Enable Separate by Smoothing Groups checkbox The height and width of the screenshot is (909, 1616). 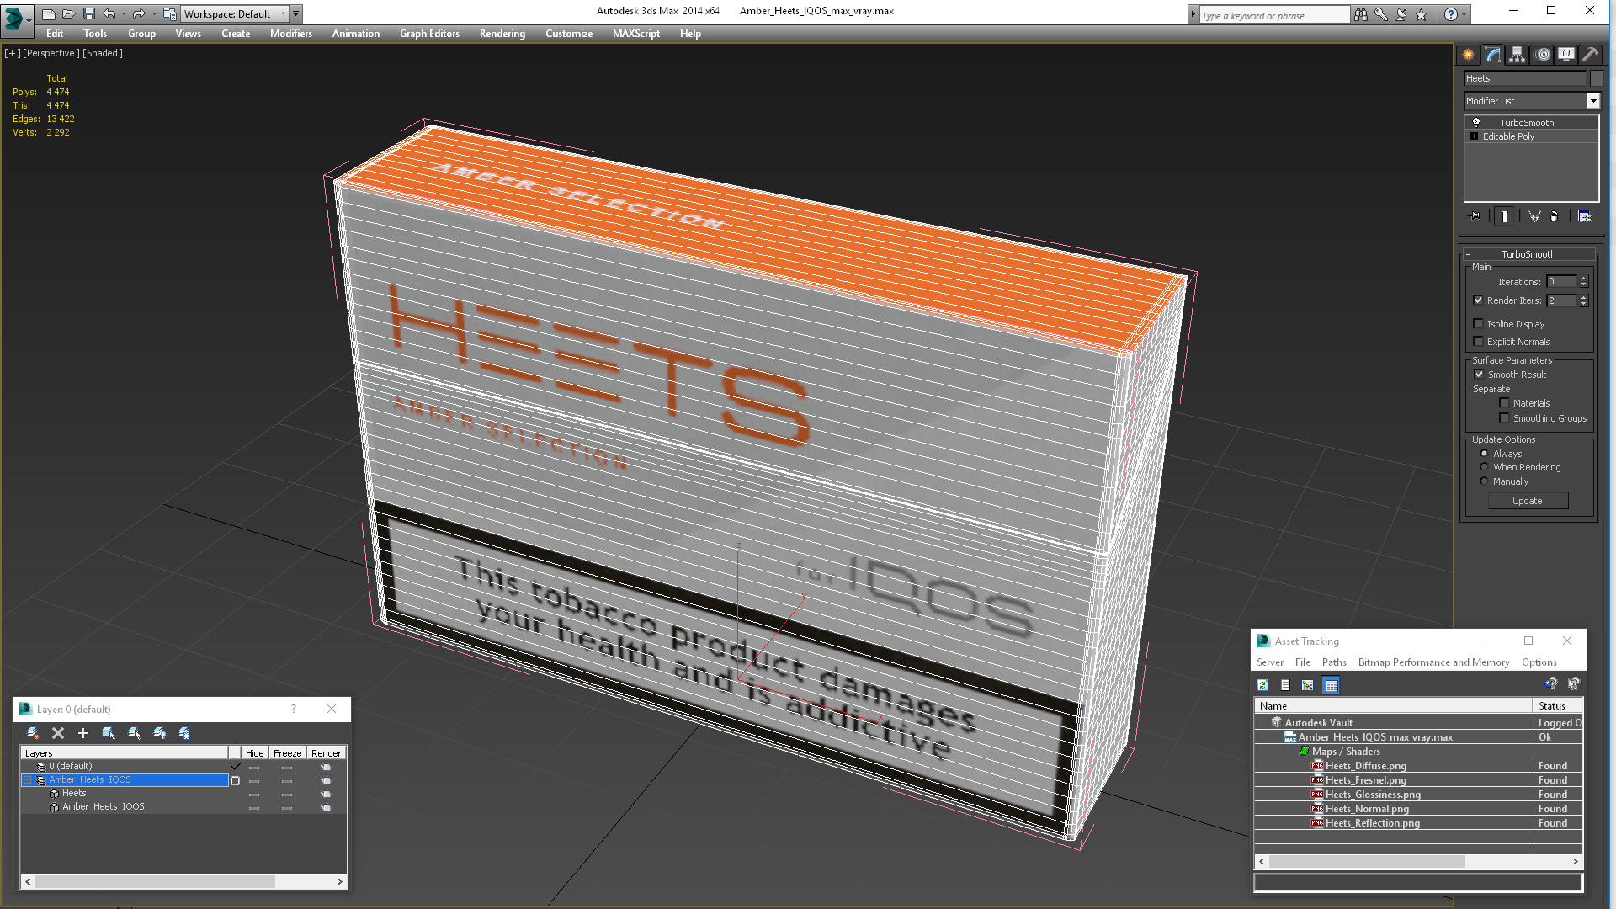[1505, 418]
